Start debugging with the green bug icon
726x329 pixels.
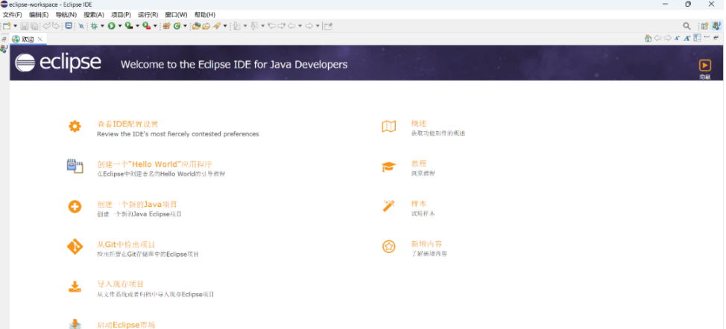point(94,26)
